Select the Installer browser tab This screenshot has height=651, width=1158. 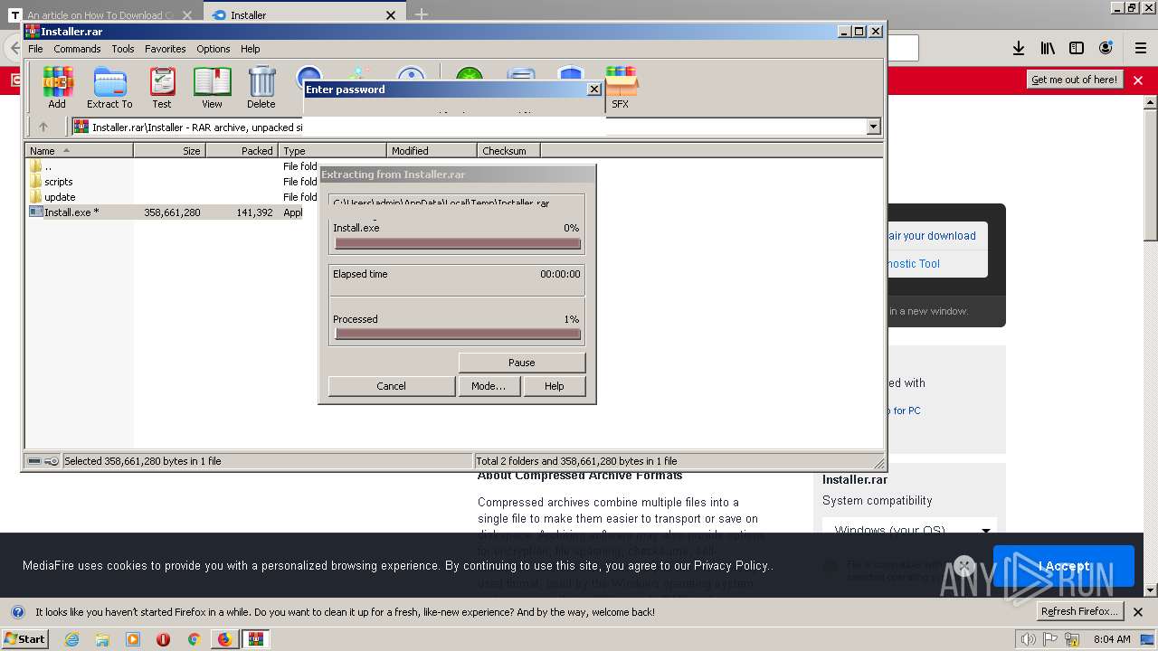[x=306, y=15]
